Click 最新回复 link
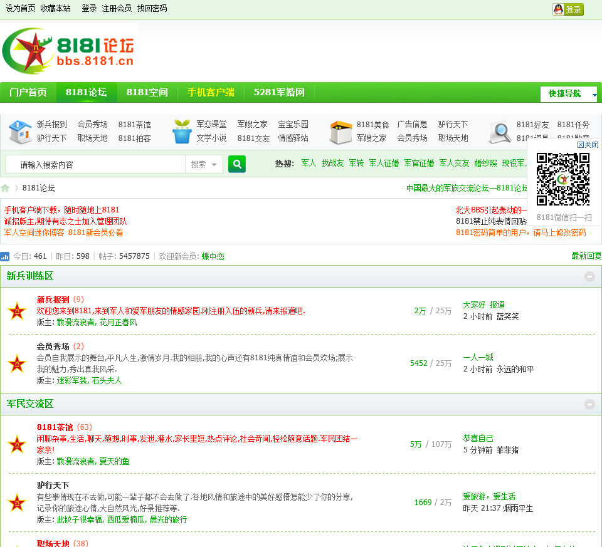 coord(586,256)
